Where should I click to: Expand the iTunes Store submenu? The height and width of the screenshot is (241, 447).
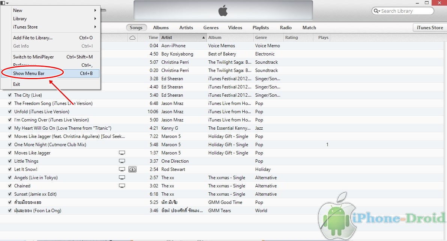[50, 27]
